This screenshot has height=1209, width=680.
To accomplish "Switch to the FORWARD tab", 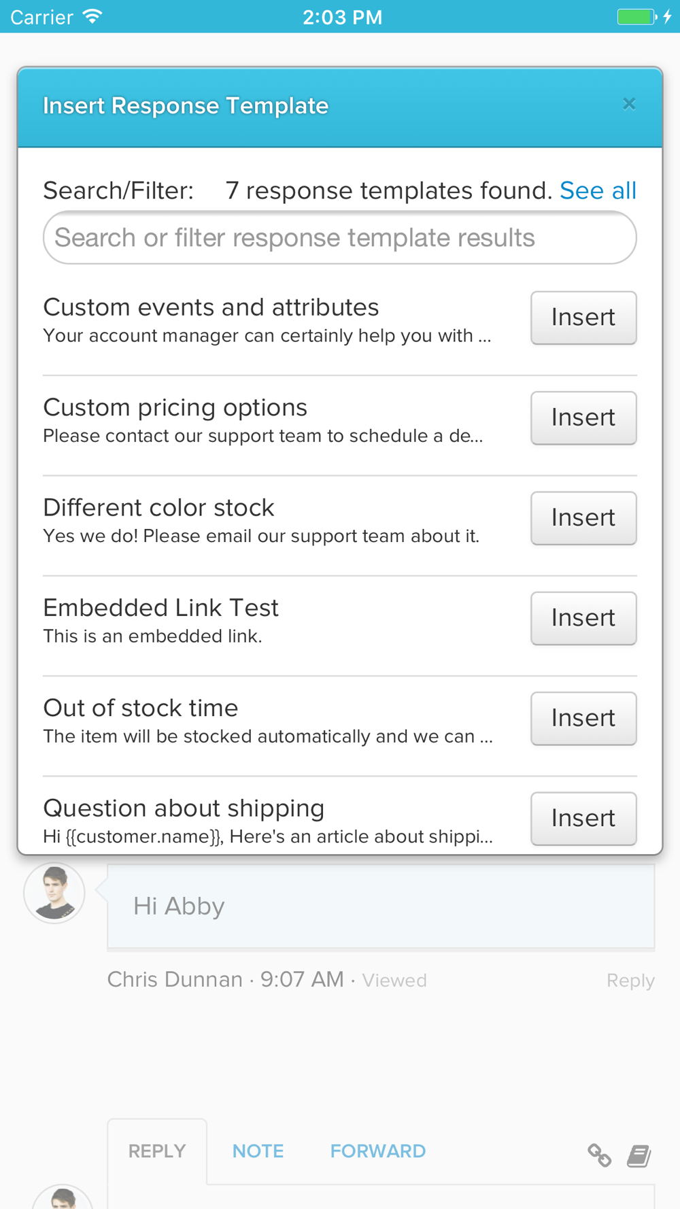I will 377,1151.
